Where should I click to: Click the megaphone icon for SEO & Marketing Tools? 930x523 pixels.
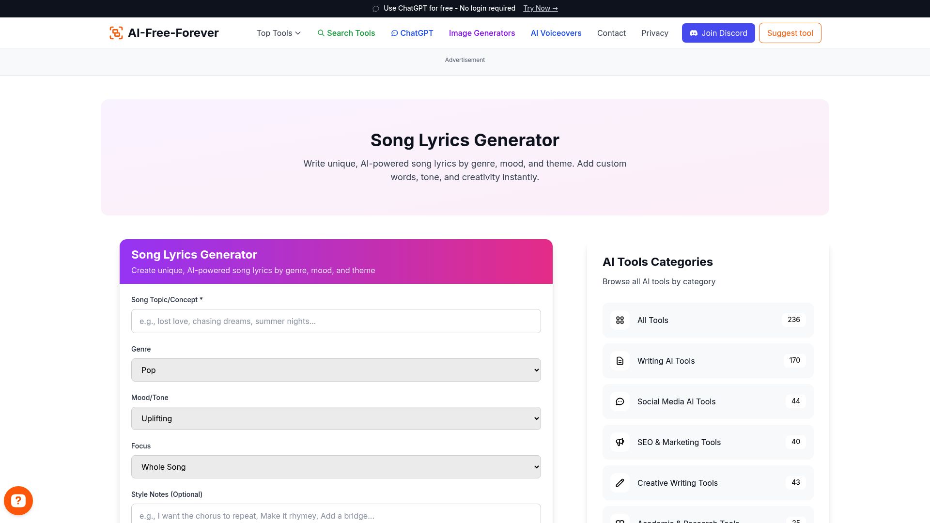pyautogui.click(x=620, y=442)
